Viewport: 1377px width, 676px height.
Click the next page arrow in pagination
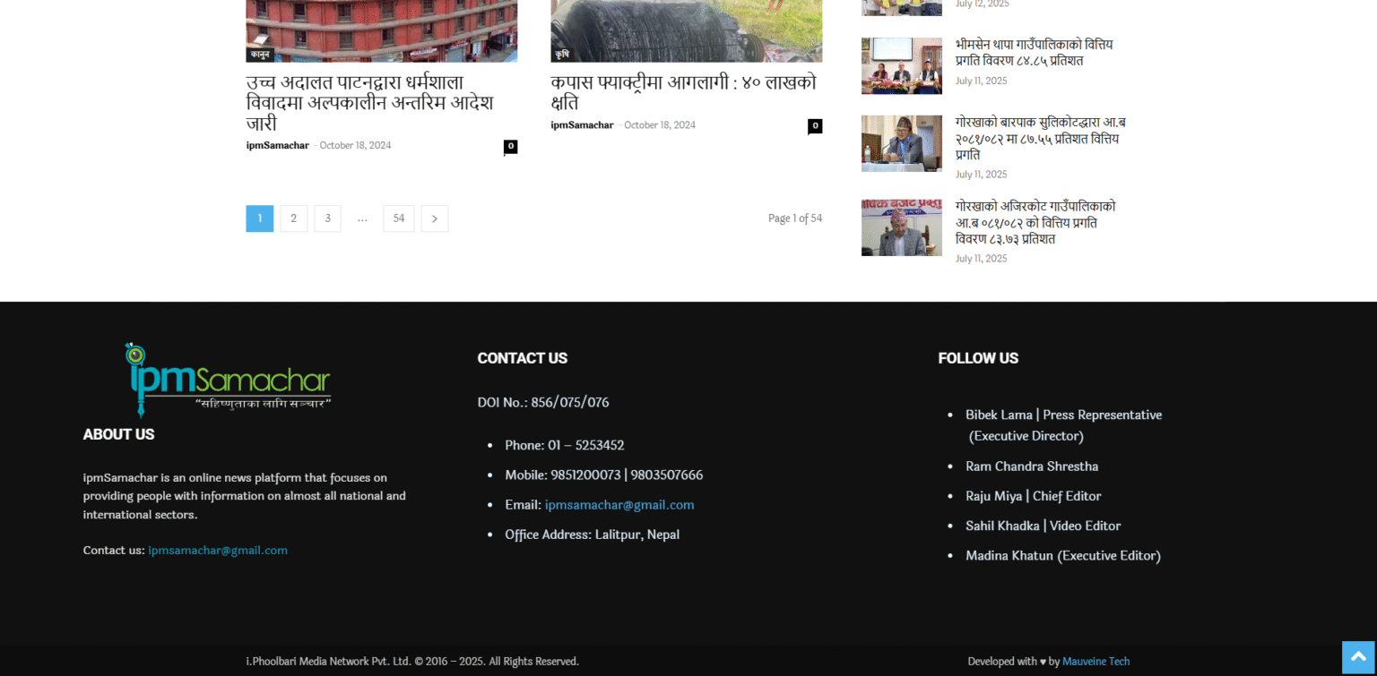pos(435,218)
